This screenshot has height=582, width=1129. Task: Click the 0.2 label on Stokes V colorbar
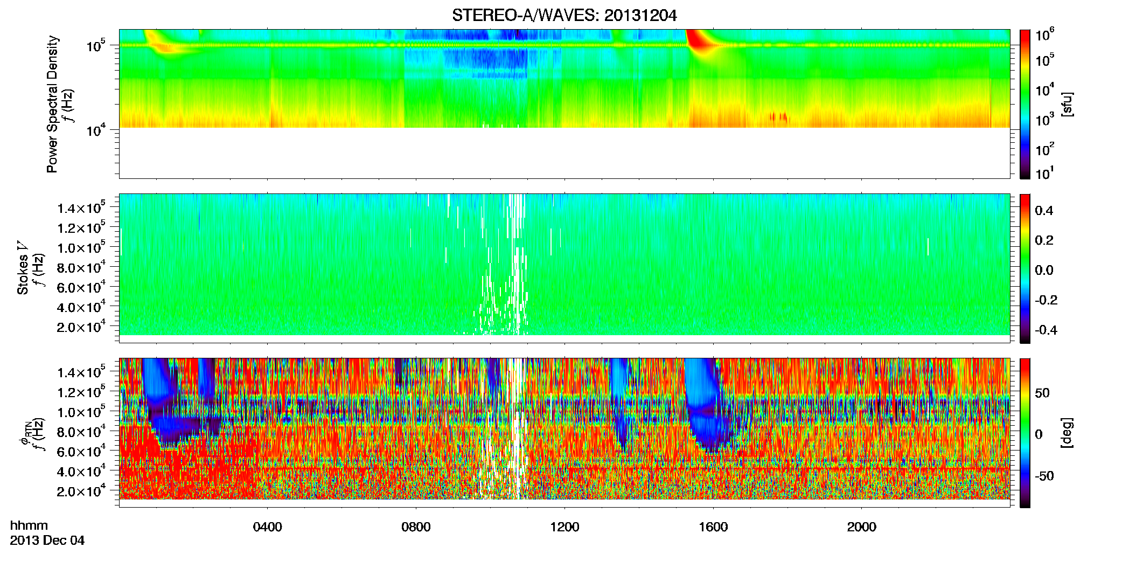click(x=1044, y=240)
